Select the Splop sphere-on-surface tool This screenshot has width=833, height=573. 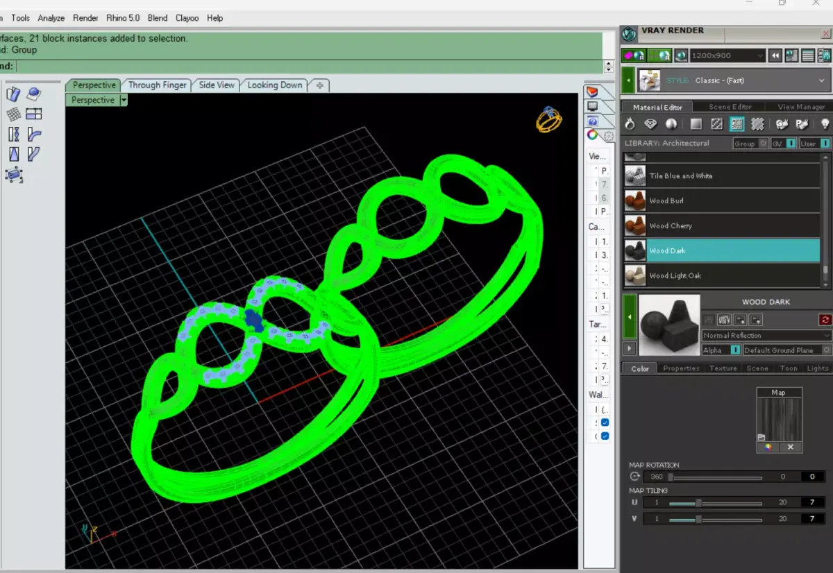tap(34, 94)
